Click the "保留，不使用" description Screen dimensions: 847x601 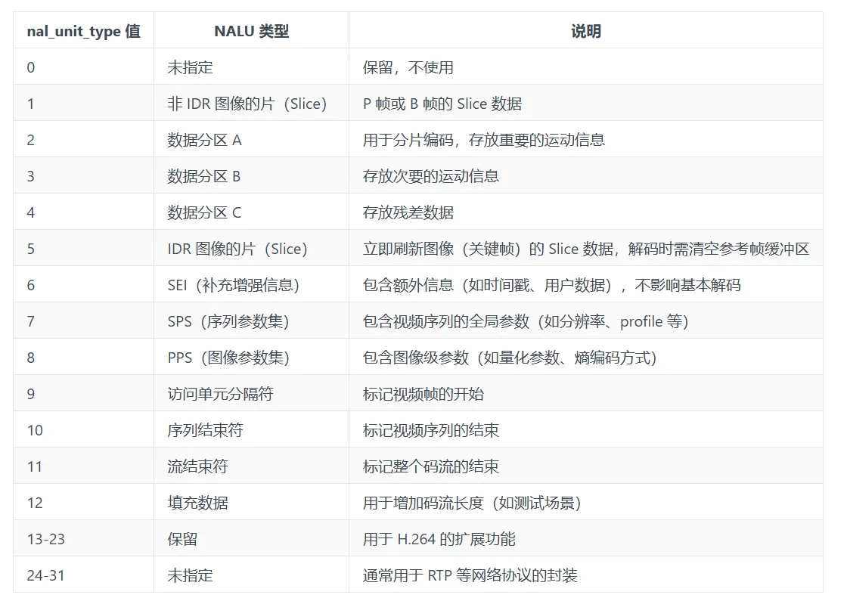(x=408, y=67)
